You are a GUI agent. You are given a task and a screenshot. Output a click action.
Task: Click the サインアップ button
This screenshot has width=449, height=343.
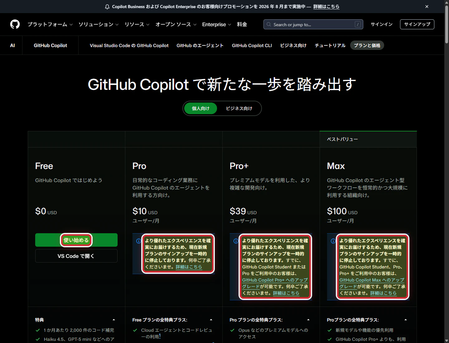(x=417, y=24)
